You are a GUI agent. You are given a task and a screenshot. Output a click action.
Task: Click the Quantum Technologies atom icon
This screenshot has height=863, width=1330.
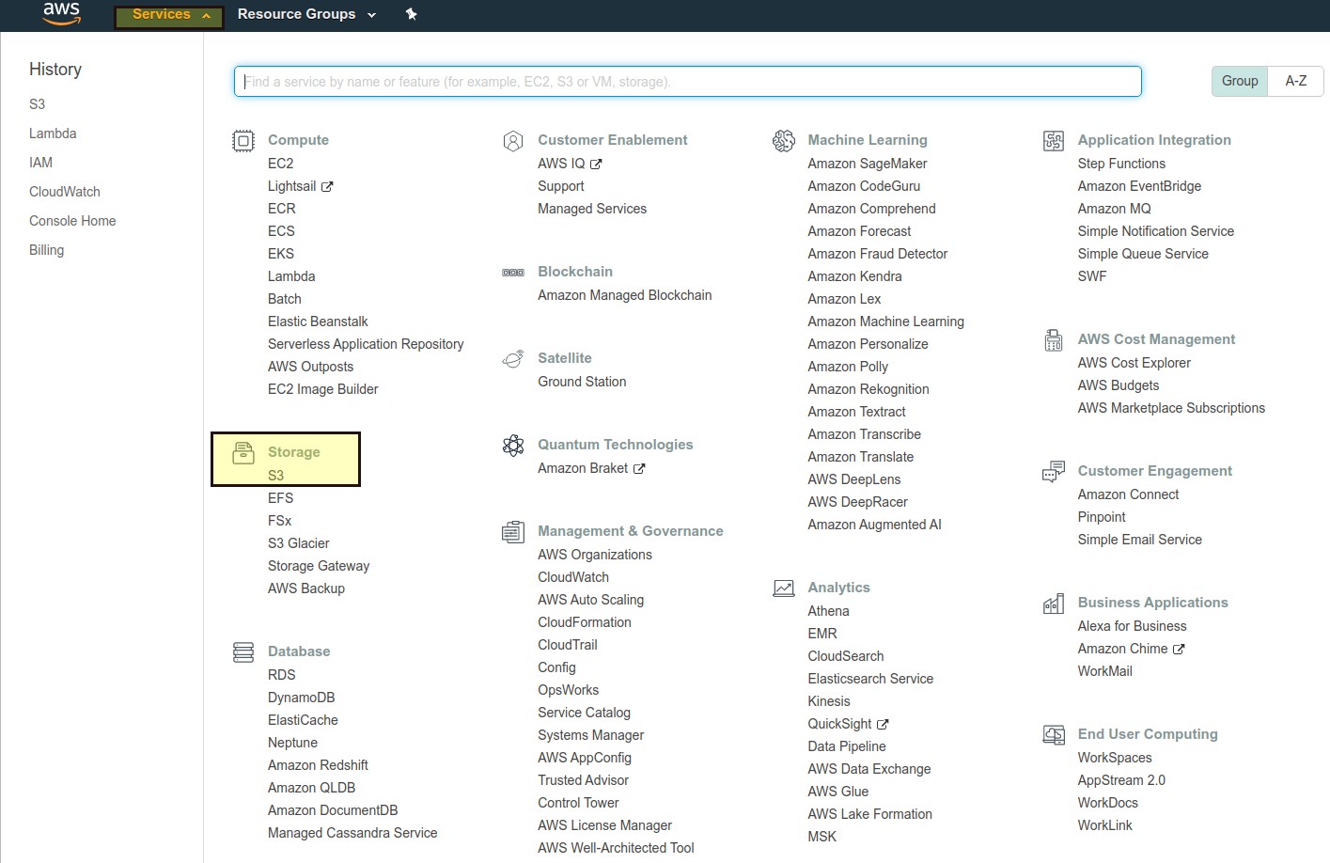click(x=513, y=446)
